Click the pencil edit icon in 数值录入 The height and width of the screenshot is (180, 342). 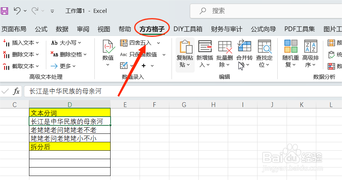124,66
